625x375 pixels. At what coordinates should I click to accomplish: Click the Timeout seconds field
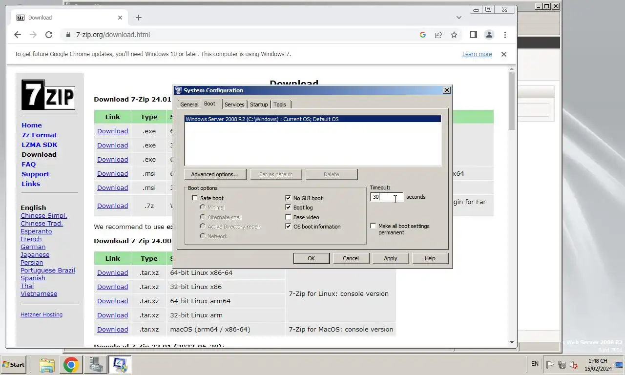point(386,197)
